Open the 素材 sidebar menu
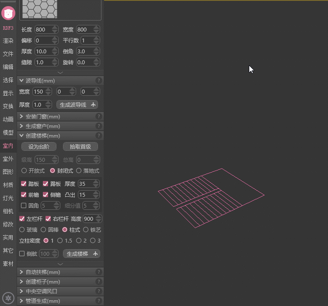 [x=8, y=264]
